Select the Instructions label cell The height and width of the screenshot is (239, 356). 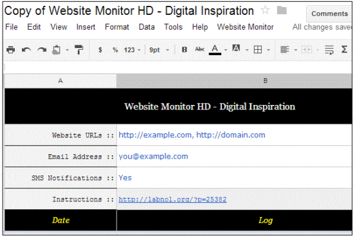coord(60,199)
